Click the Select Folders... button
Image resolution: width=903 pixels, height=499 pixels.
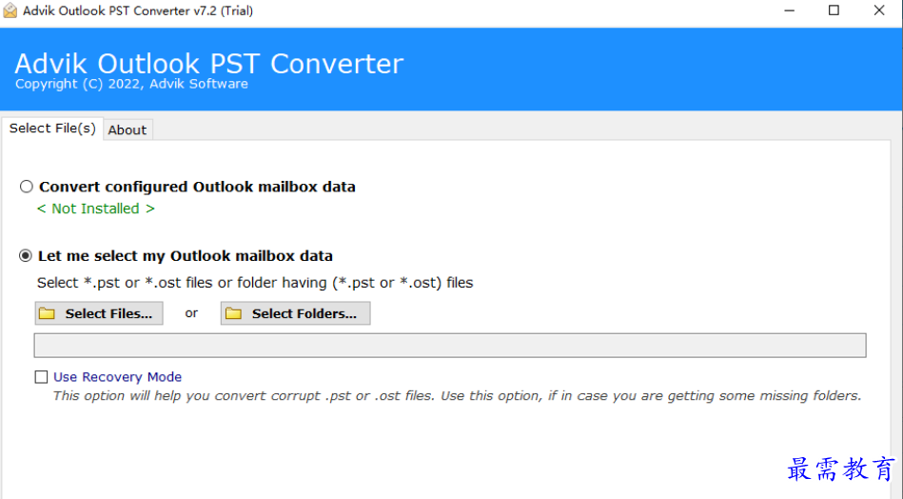coord(295,313)
